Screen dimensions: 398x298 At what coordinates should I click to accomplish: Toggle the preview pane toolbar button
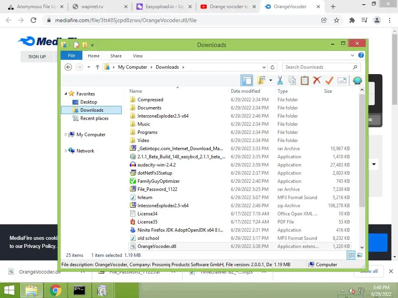(x=246, y=81)
